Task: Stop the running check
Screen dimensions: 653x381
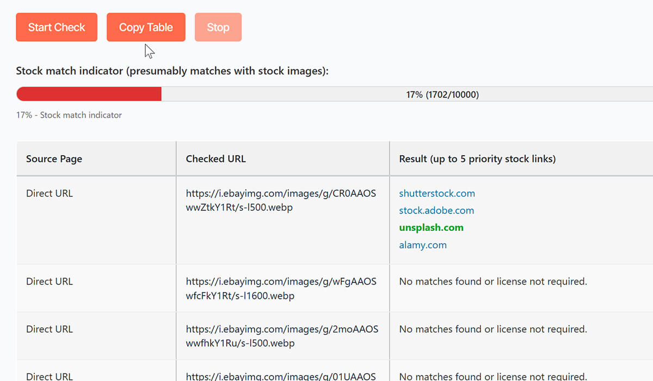Action: click(x=218, y=27)
